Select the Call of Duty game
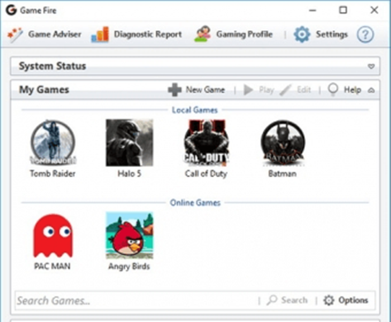391x322 pixels. tap(206, 143)
